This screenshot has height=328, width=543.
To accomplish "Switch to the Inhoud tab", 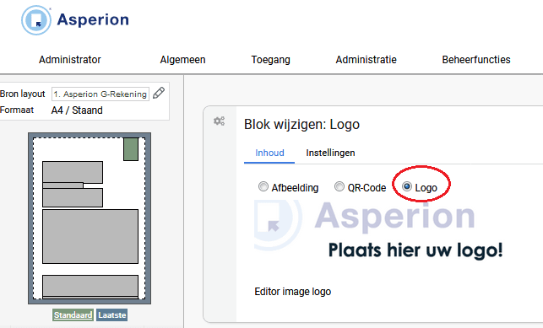I will coord(269,153).
